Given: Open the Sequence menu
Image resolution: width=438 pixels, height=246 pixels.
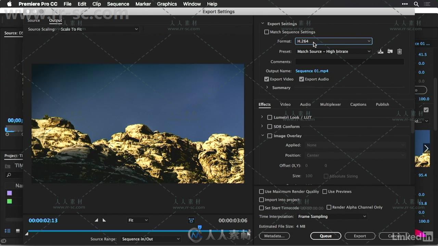Looking at the screenshot, I should (118, 4).
